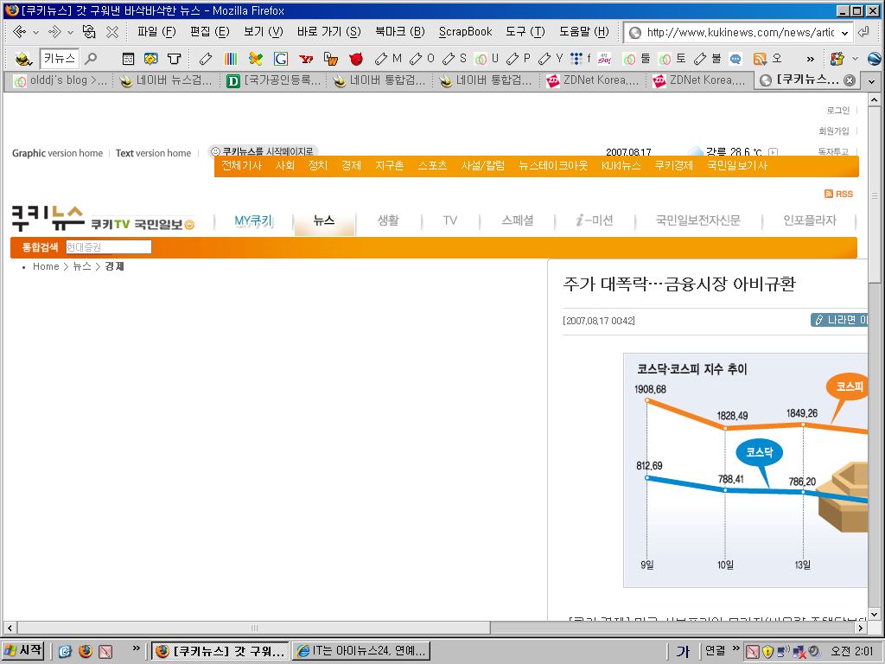Show more bookmarks toolbar items chevron
The width and height of the screenshot is (885, 664).
click(811, 59)
